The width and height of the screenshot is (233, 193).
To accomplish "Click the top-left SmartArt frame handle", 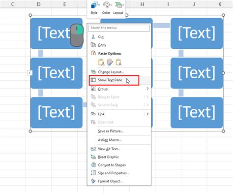I will click(30, 15).
